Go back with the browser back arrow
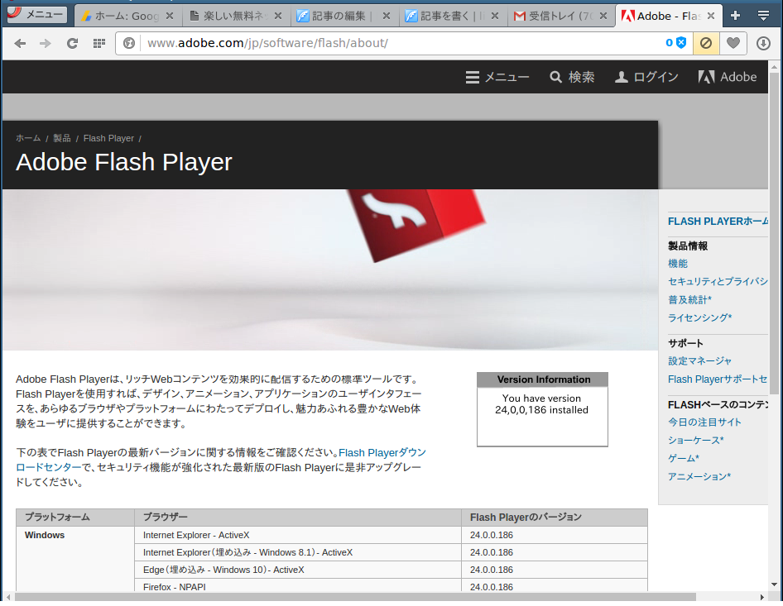This screenshot has height=606, width=783. click(20, 43)
